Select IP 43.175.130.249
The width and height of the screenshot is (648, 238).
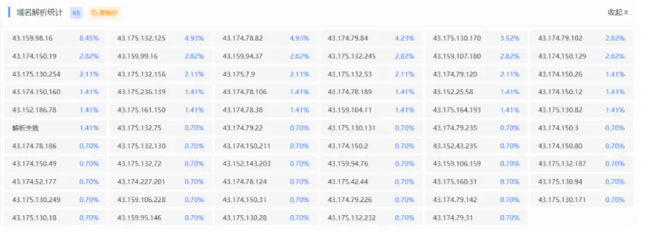pos(36,200)
